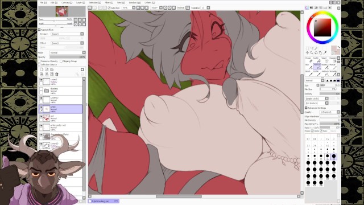Click the navigator canvas thumbnail
364x205 pixels.
[x=62, y=11]
